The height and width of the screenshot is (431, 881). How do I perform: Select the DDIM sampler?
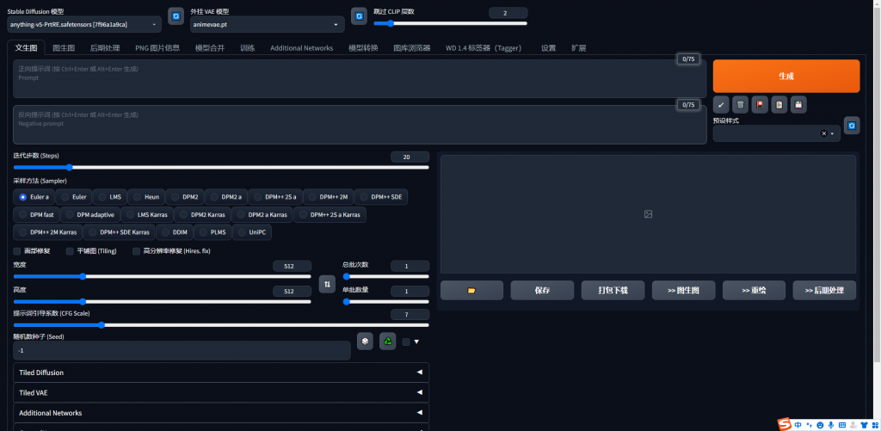[x=175, y=232]
